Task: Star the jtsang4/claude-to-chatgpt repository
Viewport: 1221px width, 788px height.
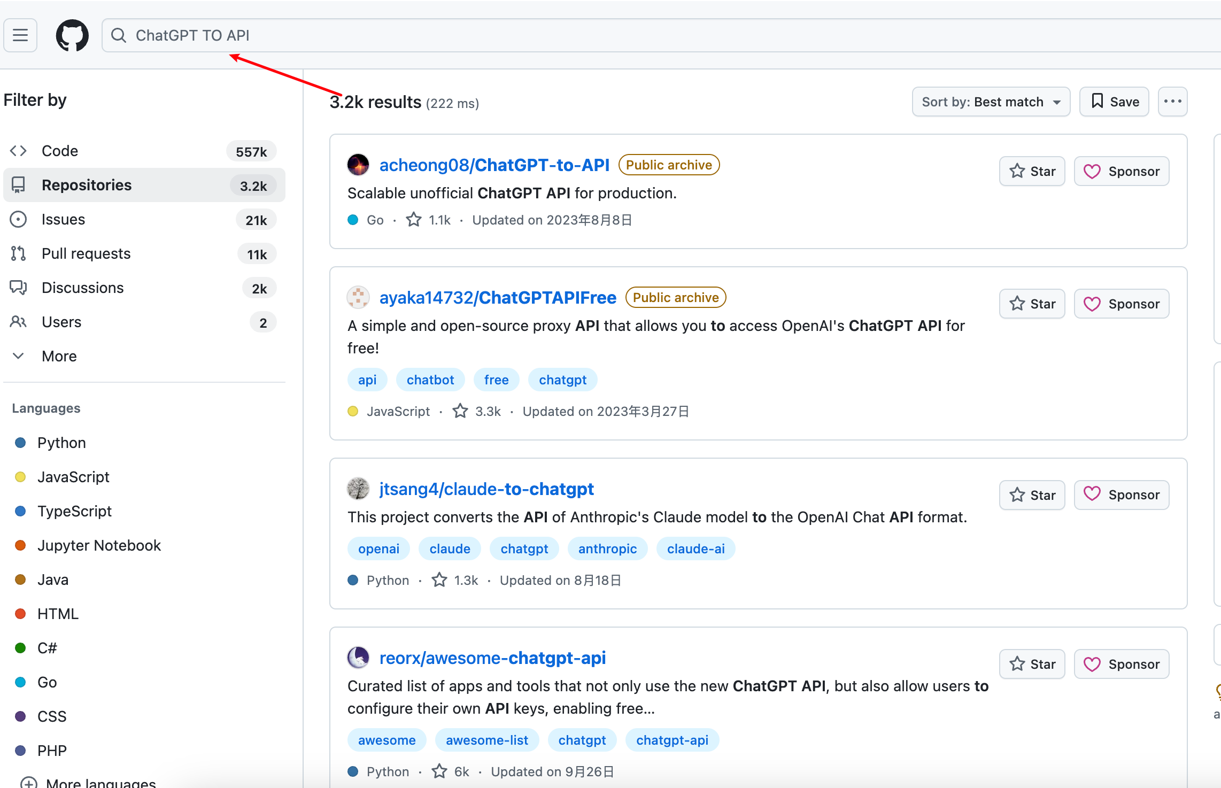Action: click(x=1031, y=495)
